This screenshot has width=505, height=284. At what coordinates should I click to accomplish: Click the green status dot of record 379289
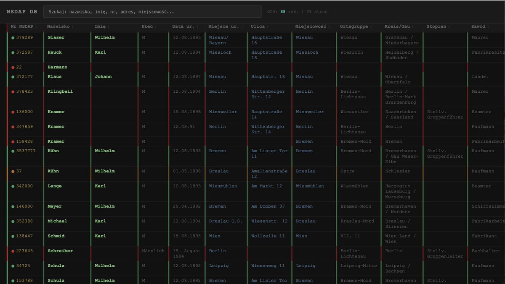pos(13,38)
